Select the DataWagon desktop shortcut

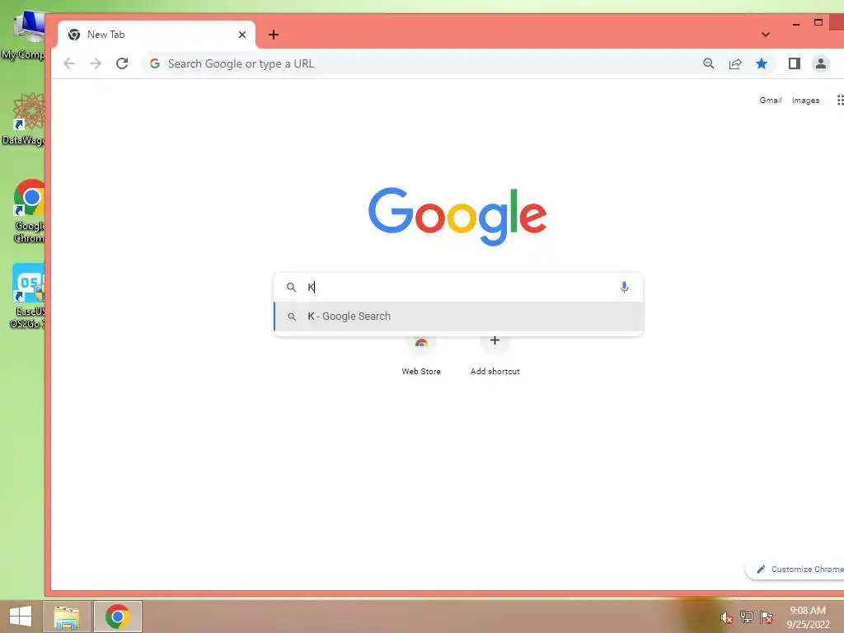point(24,119)
